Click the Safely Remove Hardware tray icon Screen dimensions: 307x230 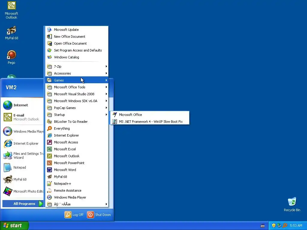[279, 226]
